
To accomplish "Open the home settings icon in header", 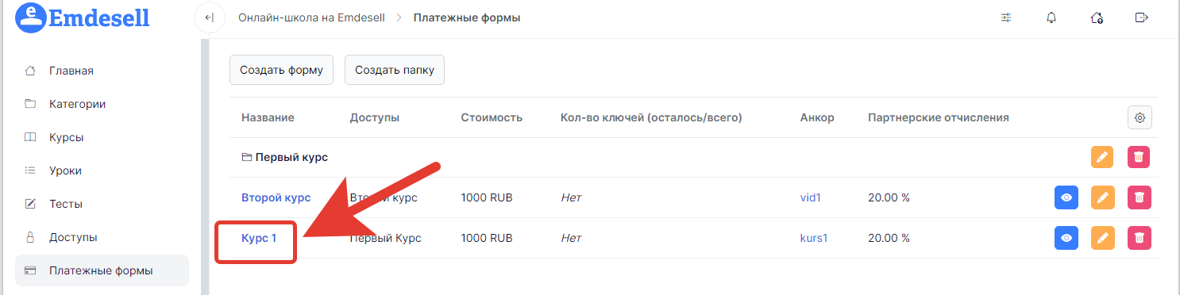I will coord(1097,17).
